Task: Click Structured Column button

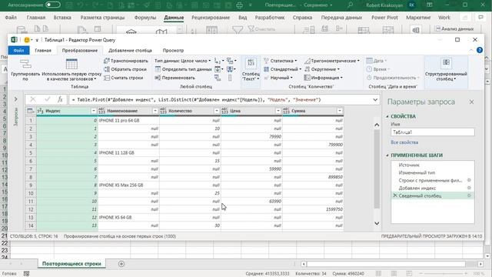Action: click(446, 69)
